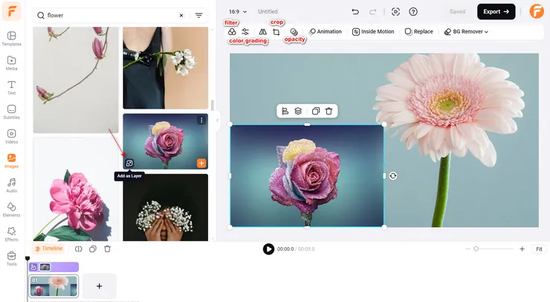Select scene 01 thumbnail in timeline
The image size is (550, 302).
(54, 286)
